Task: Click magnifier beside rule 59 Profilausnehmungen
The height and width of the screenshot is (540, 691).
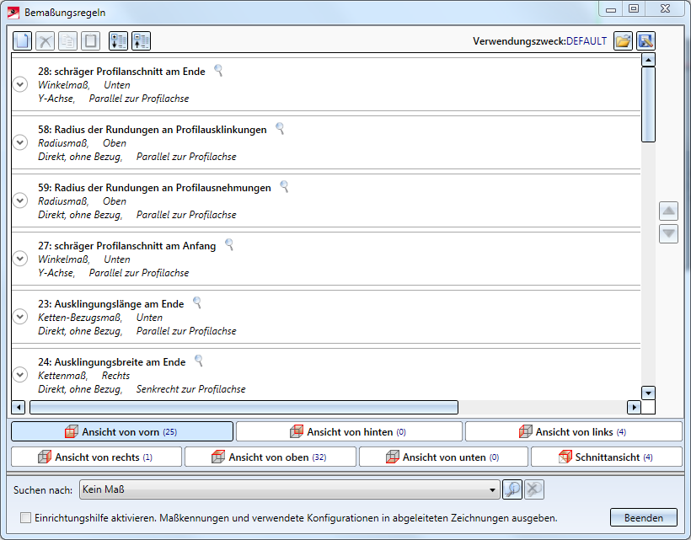Action: (284, 186)
